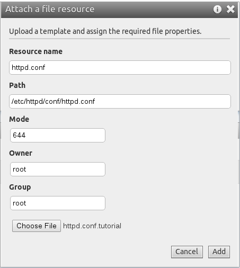240x268 pixels.
Task: Click the Owner field containing root
Action: [x=58, y=169]
